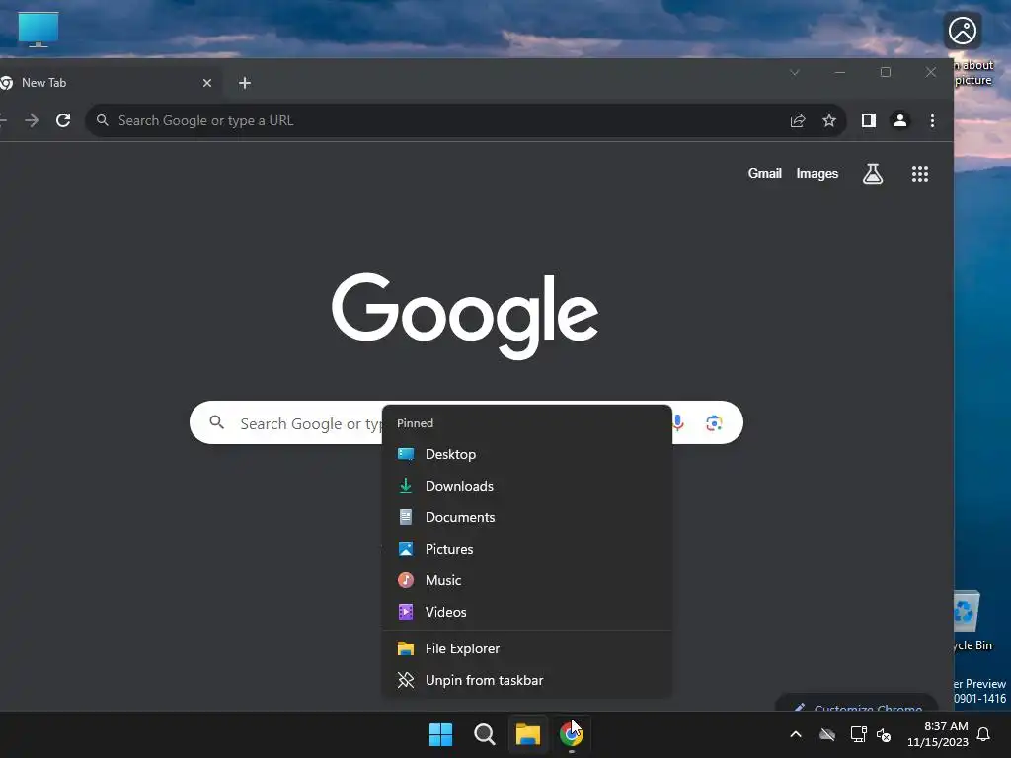Open the network status tray icon
Screen dimensions: 1011x758
click(x=858, y=734)
